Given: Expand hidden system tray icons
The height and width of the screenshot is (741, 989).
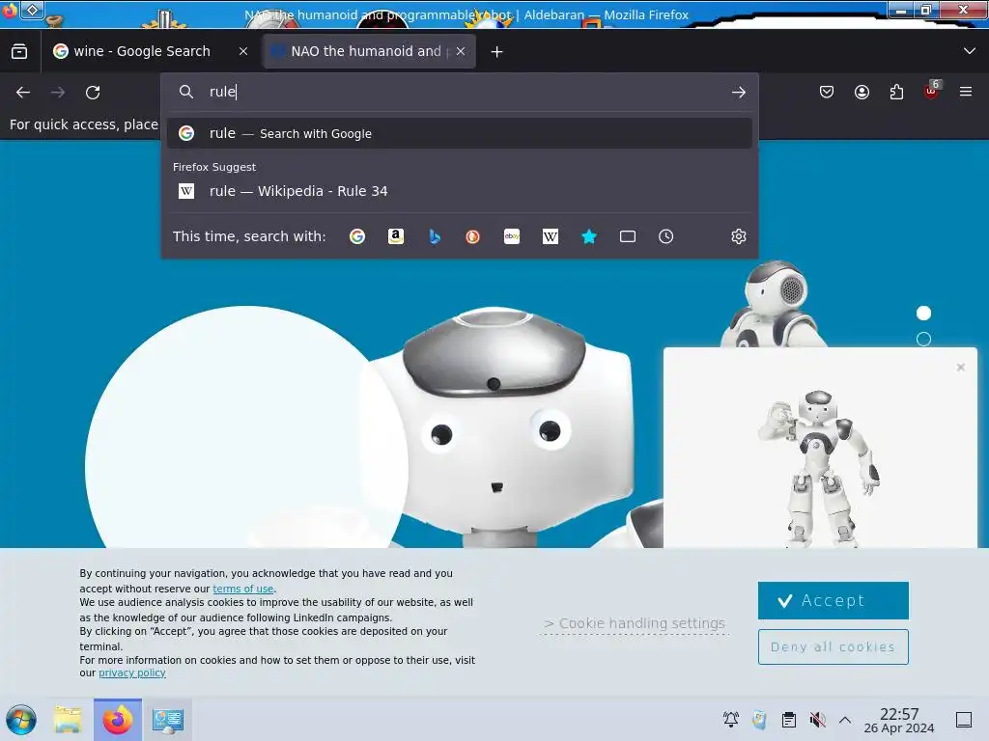Looking at the screenshot, I should pos(845,720).
